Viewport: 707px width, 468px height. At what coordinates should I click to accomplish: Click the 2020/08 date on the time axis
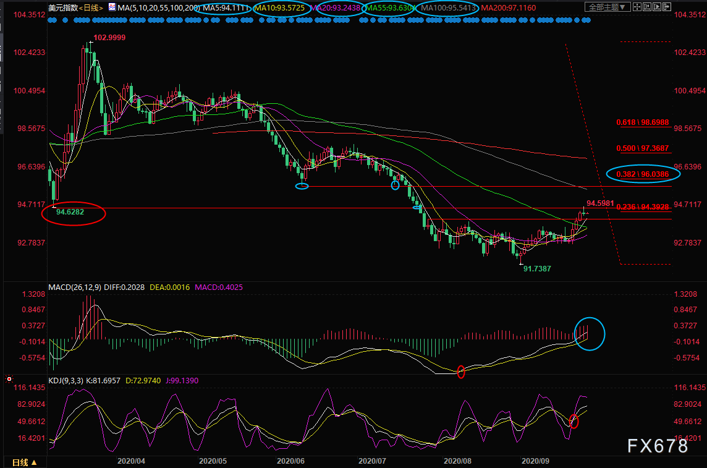pyautogui.click(x=457, y=461)
